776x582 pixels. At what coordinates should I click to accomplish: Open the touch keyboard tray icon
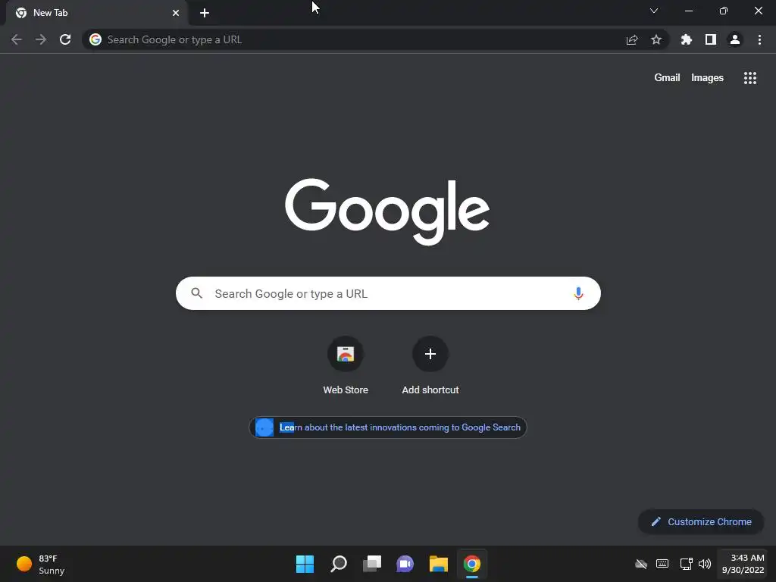tap(662, 564)
